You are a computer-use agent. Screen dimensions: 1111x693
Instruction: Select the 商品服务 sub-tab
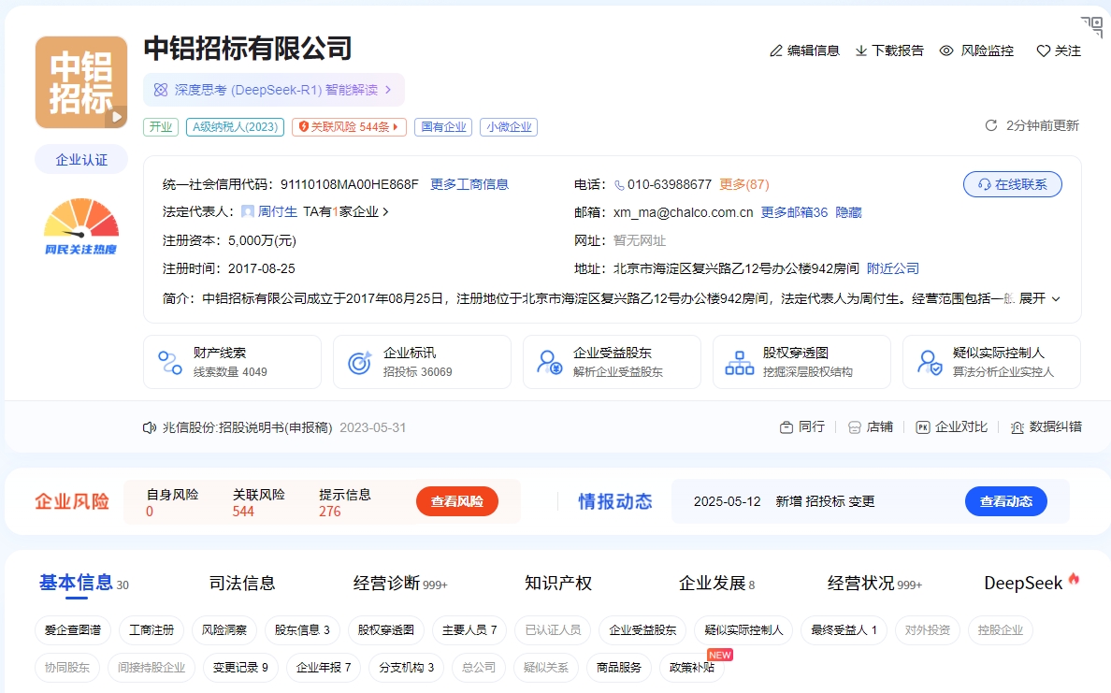click(x=618, y=668)
